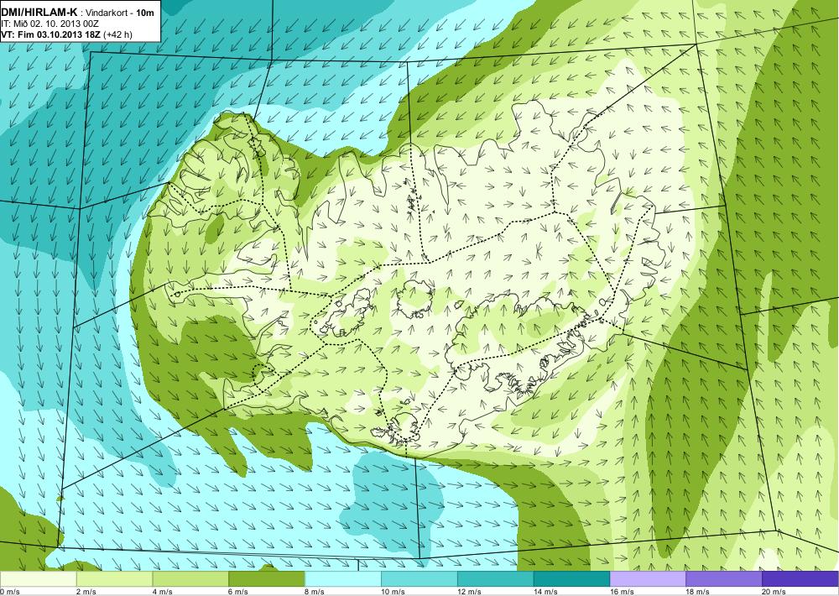Select the palest 0–2 m/s legend swatch
Screen dimensions: 839x596
point(38,579)
